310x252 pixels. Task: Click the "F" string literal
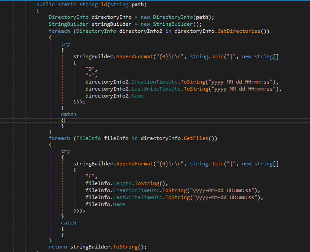point(90,176)
